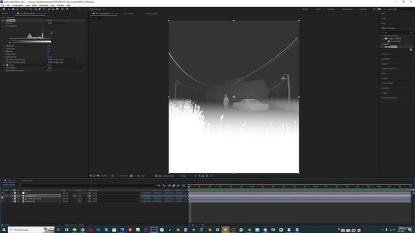
Task: Select the Selection (arrow) tool
Action: [8, 9]
